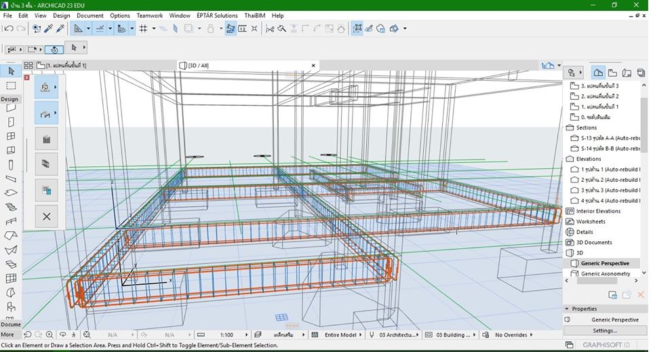The height and width of the screenshot is (352, 651).
Task: Switch Navigator to View Map icon
Action: (x=612, y=73)
